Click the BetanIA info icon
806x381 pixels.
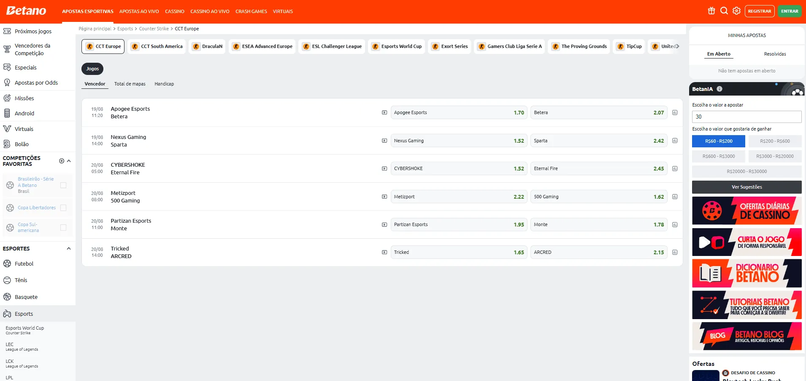coord(719,89)
